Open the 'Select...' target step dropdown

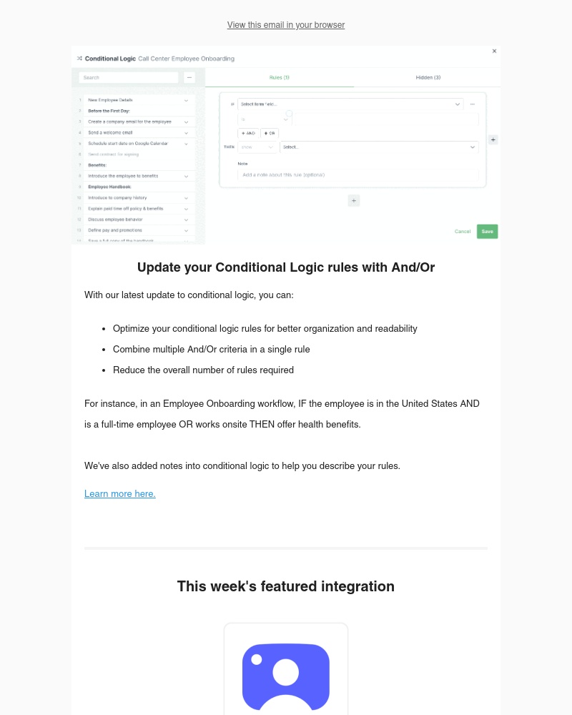coord(380,147)
